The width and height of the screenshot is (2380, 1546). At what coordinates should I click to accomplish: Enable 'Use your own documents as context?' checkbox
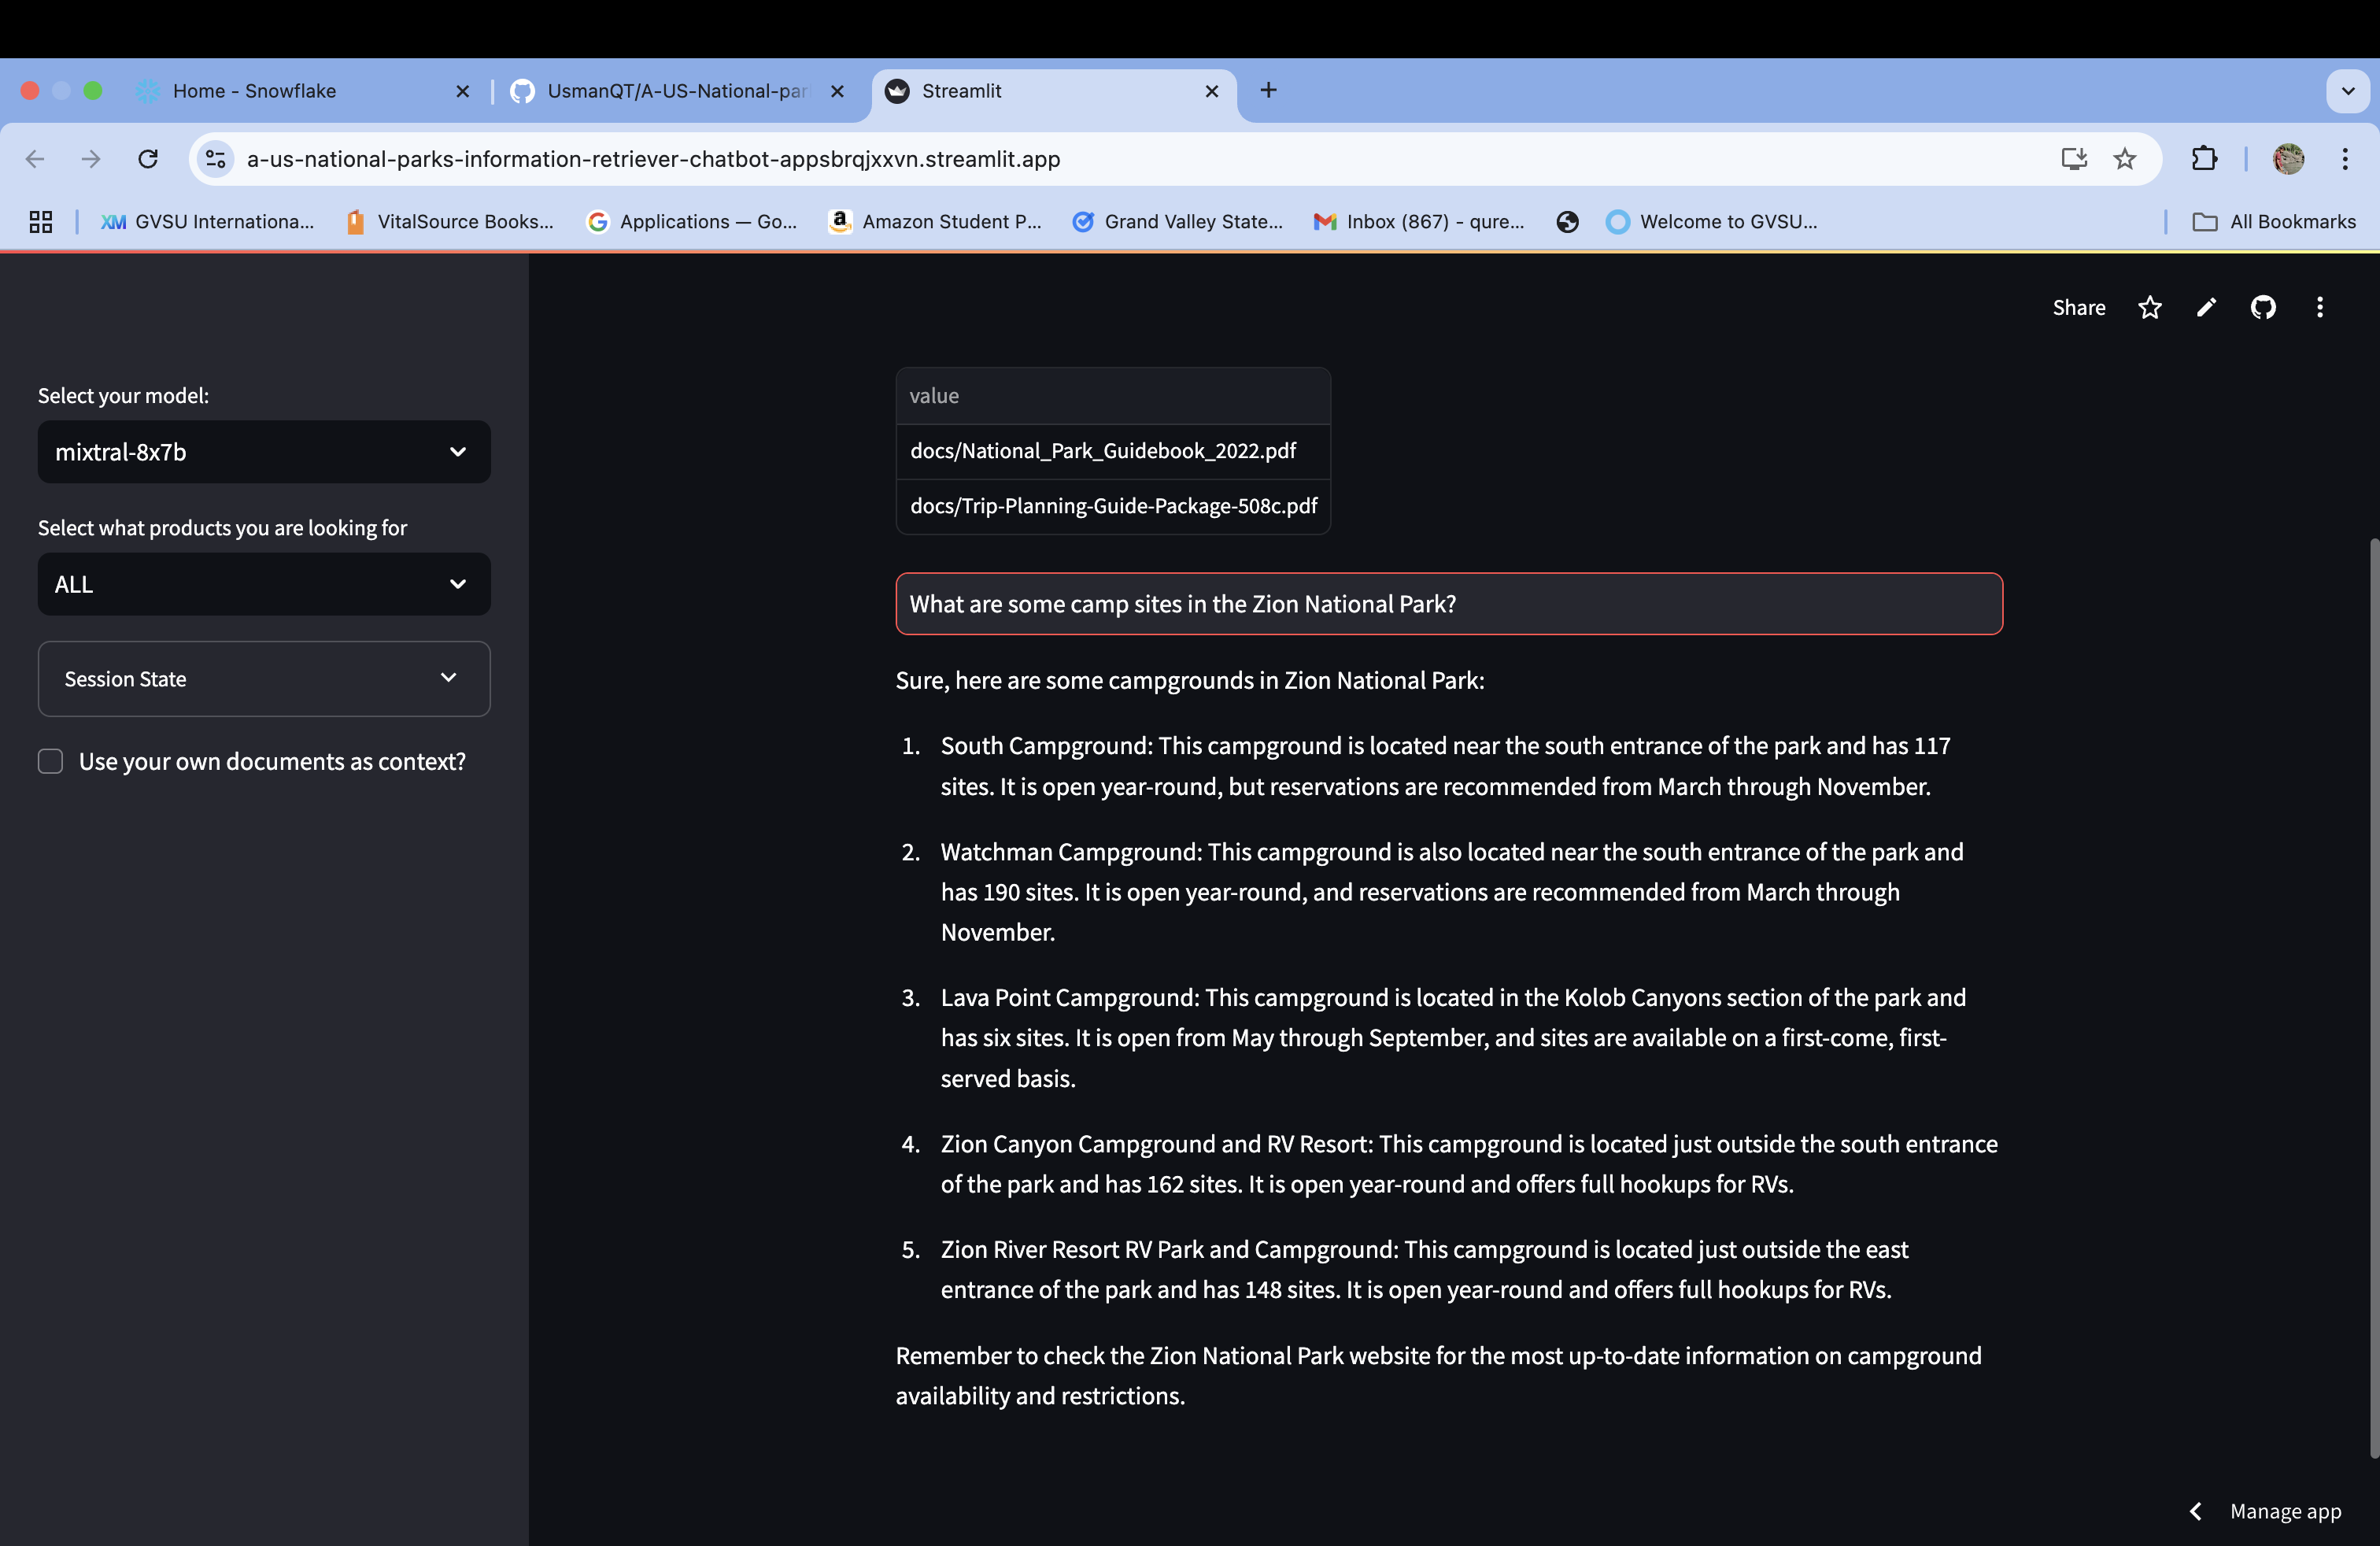(51, 761)
